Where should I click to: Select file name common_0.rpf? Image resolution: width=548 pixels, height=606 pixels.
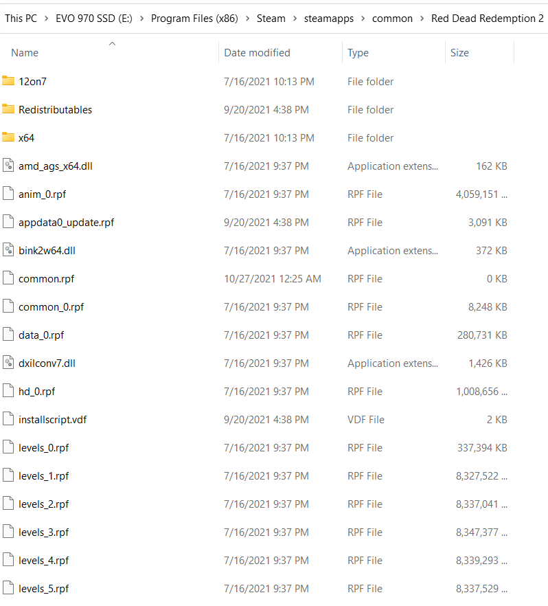pyautogui.click(x=51, y=307)
